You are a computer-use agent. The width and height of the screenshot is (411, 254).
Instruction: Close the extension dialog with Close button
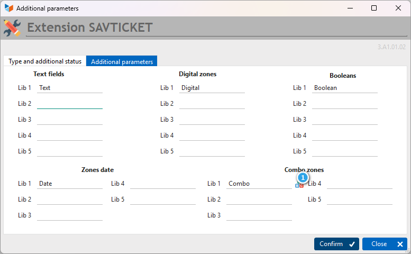[385, 244]
